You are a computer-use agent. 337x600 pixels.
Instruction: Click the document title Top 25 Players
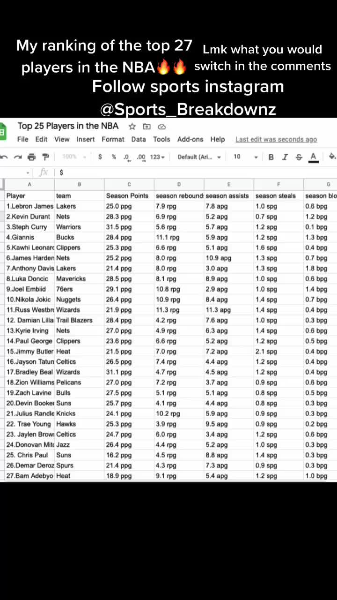(68, 126)
